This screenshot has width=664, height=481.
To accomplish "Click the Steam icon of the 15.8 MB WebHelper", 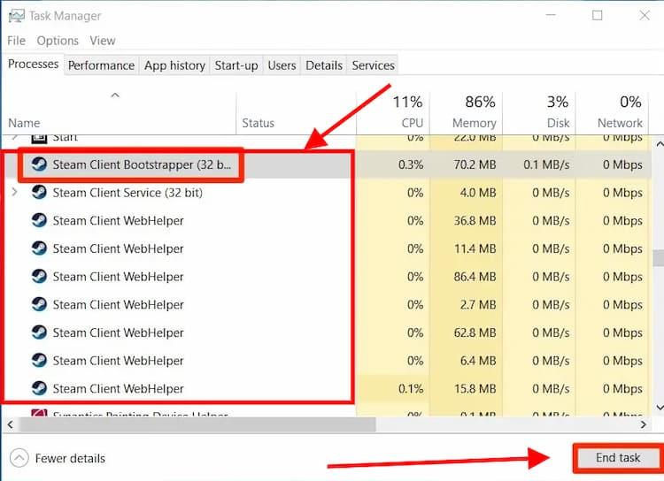I will pos(39,388).
